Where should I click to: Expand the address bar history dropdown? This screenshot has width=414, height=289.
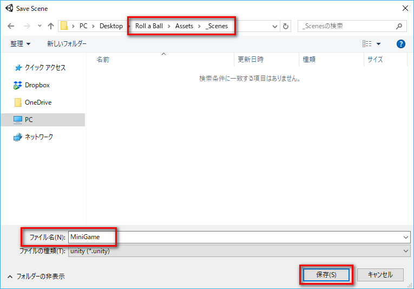tap(274, 26)
